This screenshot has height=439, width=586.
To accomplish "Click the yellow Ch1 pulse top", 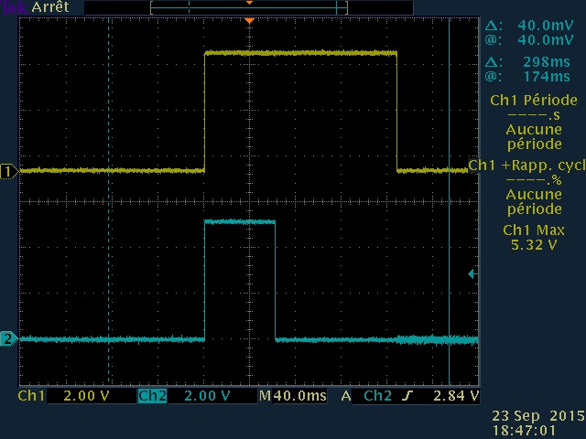I will (300, 53).
